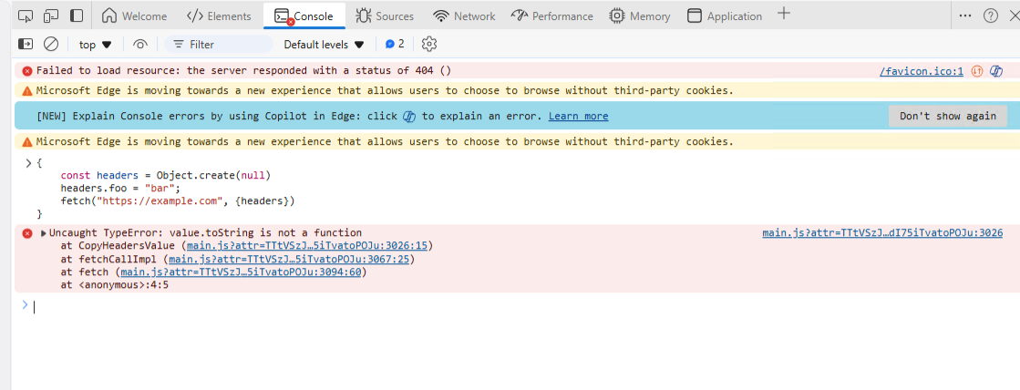Focus the Filter input field

219,45
